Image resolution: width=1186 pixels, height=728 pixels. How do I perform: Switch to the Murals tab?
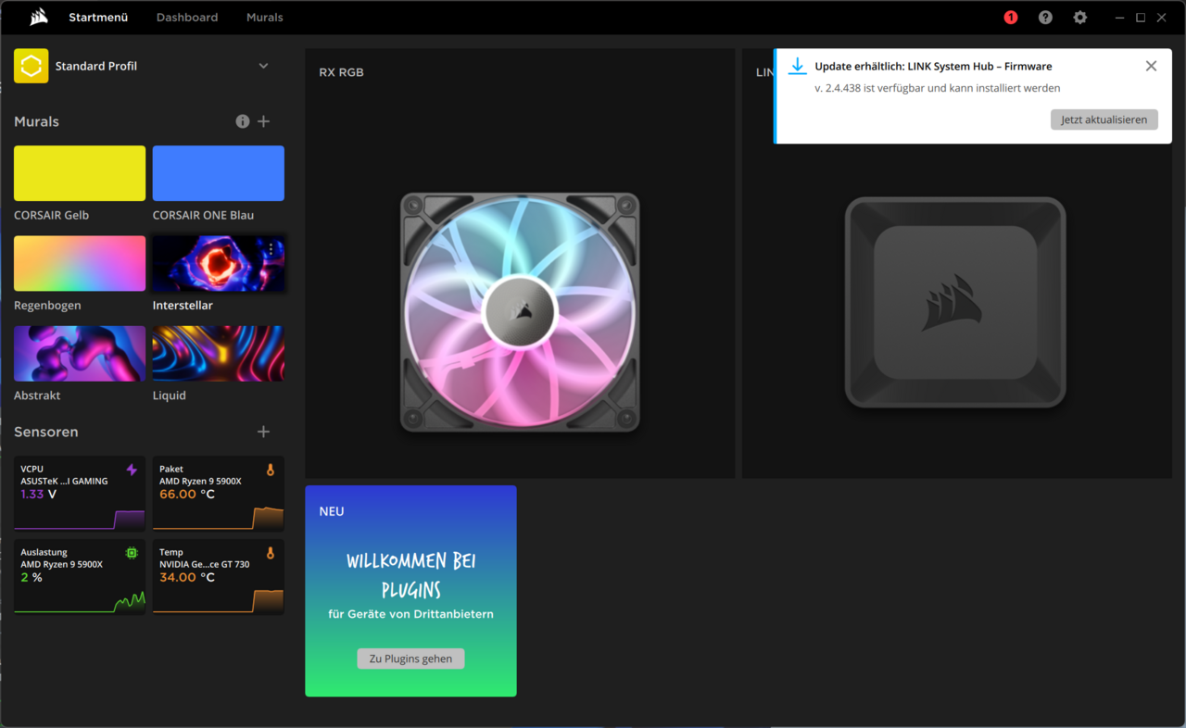(265, 18)
